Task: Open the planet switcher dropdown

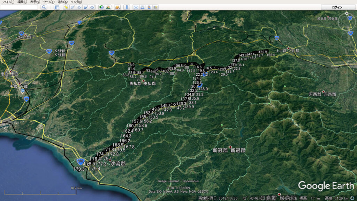Action: click(x=117, y=7)
